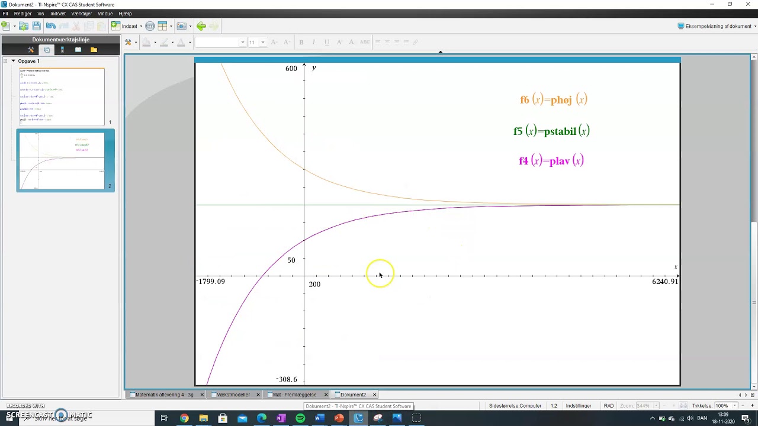Open the variables (var) tool
Image resolution: width=758 pixels, height=426 pixels.
[x=150, y=26]
